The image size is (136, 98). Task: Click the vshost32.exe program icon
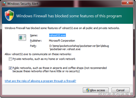tap(22, 37)
